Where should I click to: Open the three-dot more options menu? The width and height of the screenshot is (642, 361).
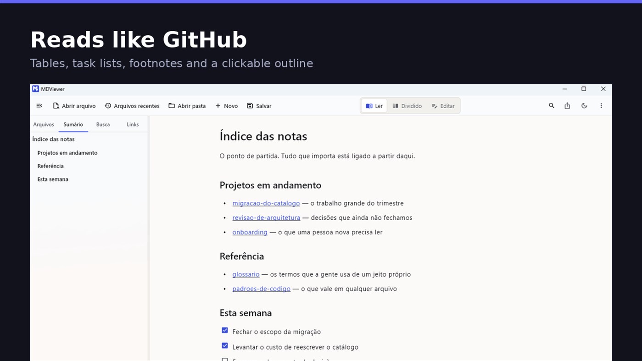pyautogui.click(x=601, y=106)
